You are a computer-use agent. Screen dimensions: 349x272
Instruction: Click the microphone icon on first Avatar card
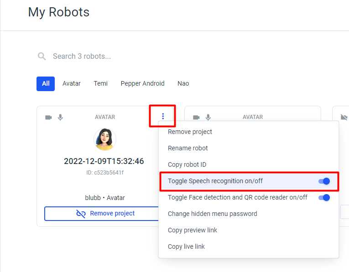pos(60,118)
